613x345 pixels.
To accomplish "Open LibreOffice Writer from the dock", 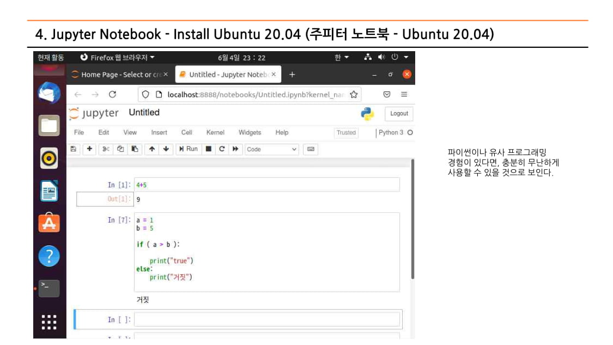I will coord(49,191).
